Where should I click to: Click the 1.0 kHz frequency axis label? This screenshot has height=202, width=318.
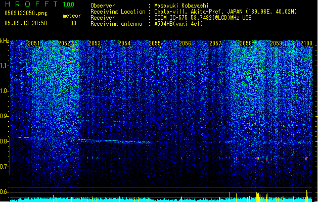coord(5,91)
